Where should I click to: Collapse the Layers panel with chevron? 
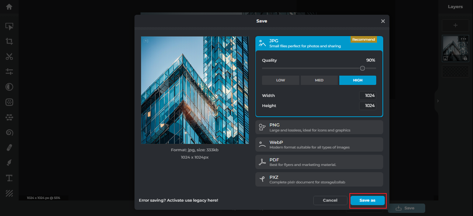pyautogui.click(x=438, y=101)
